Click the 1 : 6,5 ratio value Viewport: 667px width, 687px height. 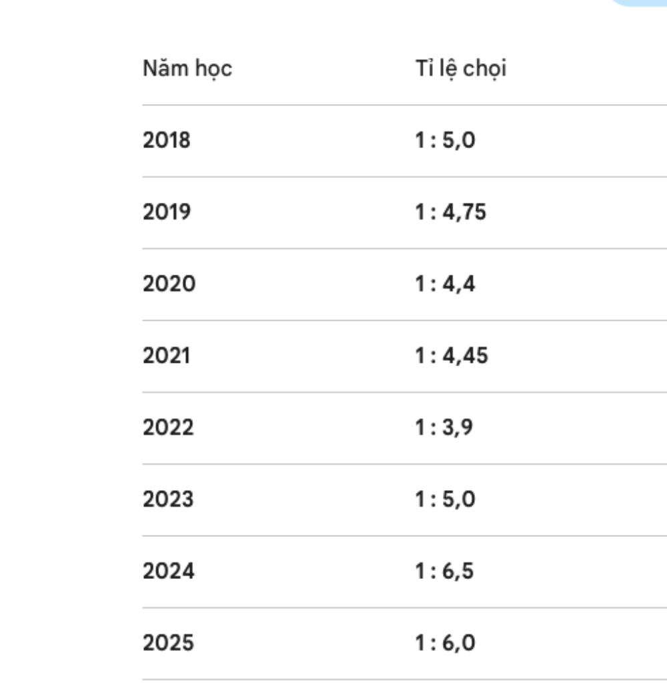(x=444, y=572)
